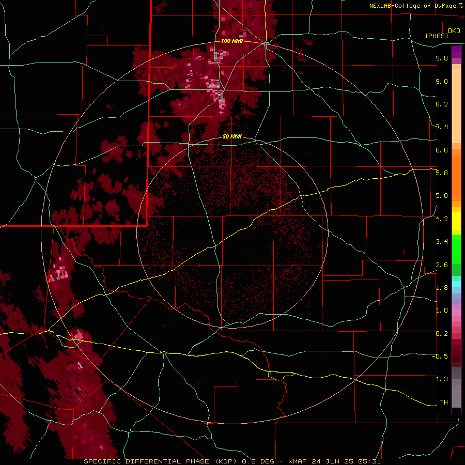Click the 50 NMI range ring label
The height and width of the screenshot is (465, 465).
coord(232,136)
